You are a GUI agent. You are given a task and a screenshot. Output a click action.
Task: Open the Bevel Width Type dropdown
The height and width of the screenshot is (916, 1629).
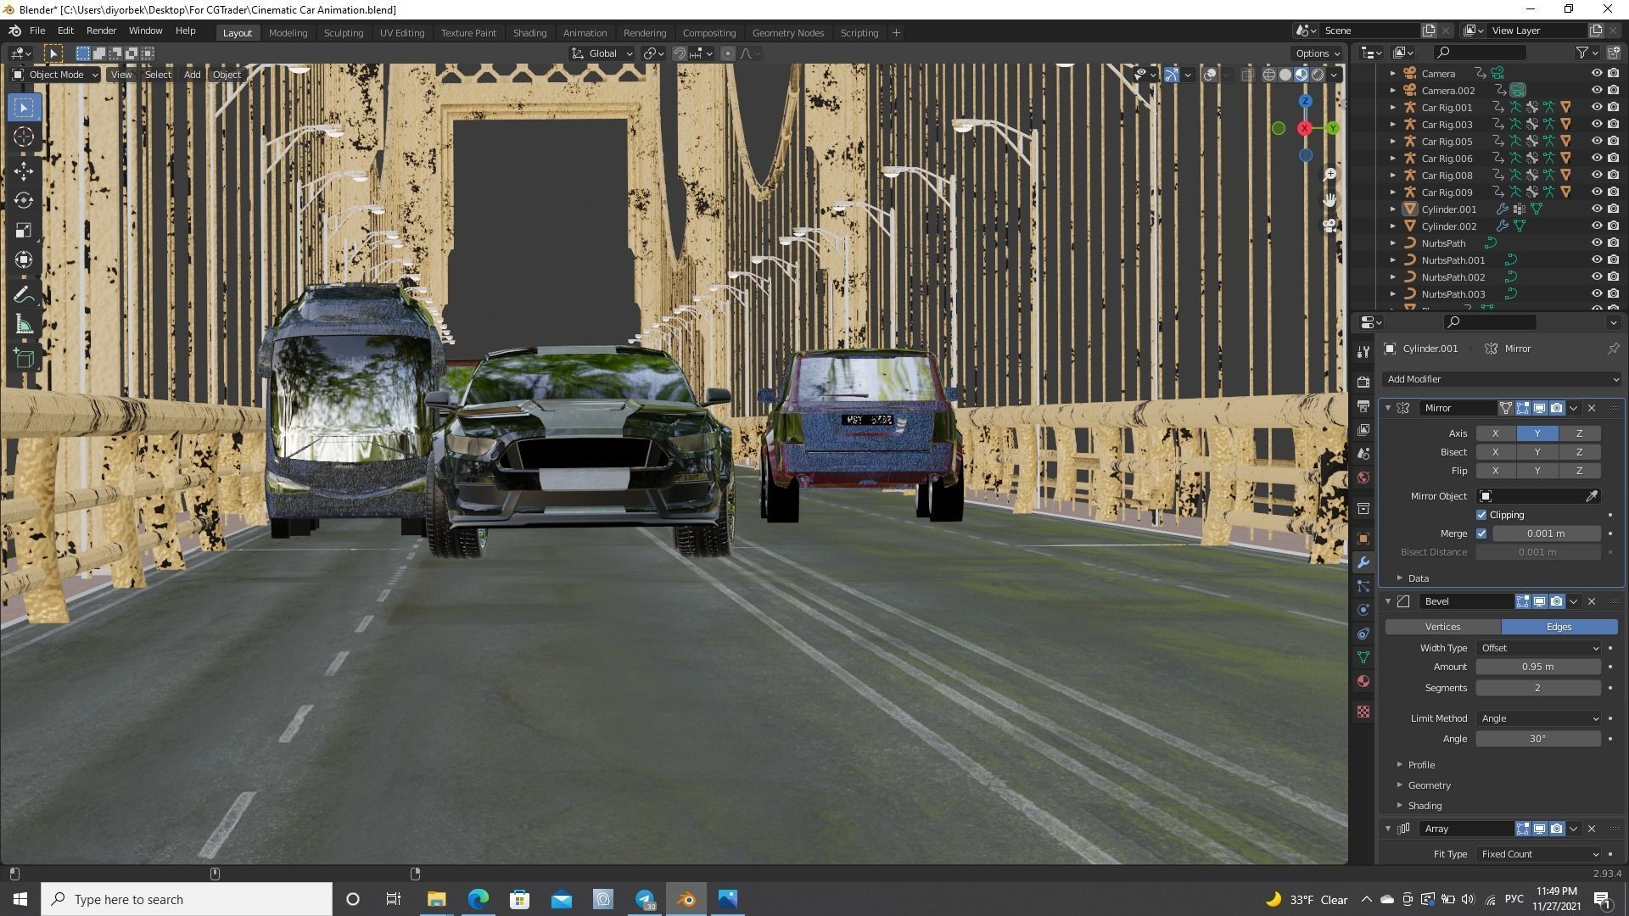pos(1538,648)
